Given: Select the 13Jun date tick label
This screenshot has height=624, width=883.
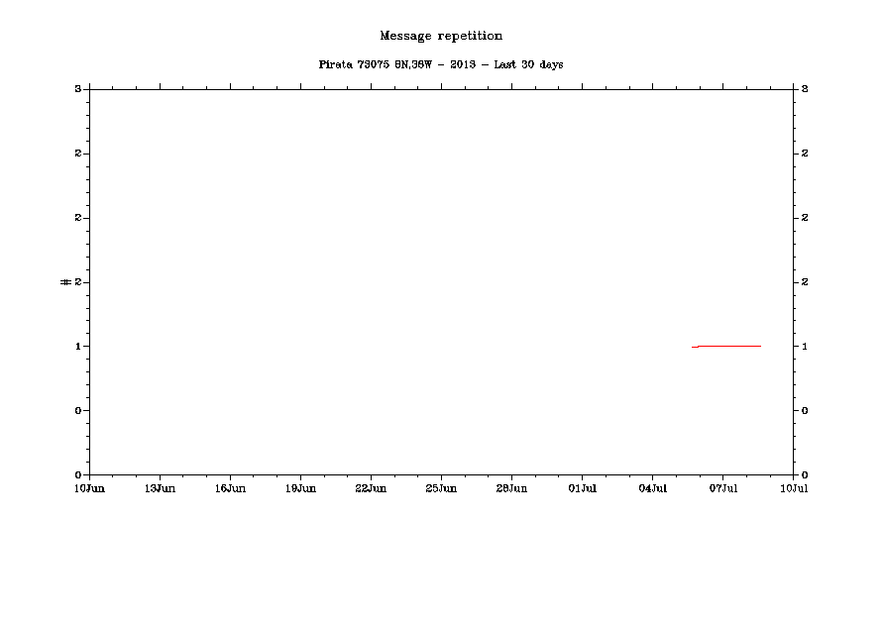Looking at the screenshot, I should 160,488.
